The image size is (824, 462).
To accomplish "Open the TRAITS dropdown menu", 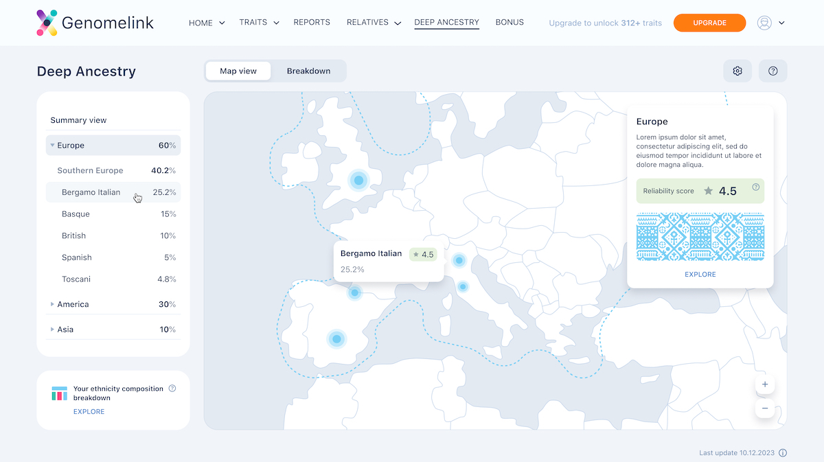I will [x=259, y=22].
